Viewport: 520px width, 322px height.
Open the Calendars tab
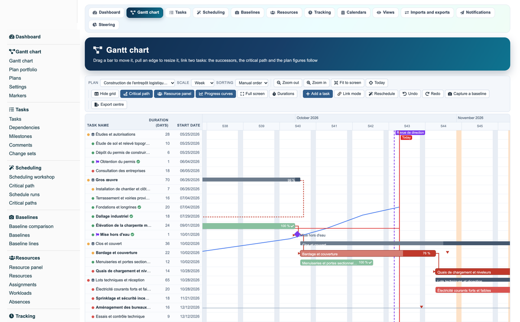[x=354, y=13]
